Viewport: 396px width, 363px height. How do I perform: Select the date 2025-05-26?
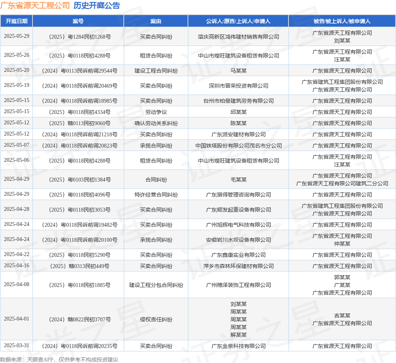(x=17, y=55)
